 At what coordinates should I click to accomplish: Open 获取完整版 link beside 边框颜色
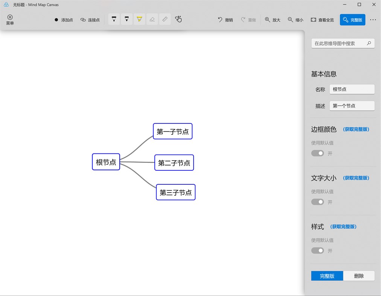[356, 129]
